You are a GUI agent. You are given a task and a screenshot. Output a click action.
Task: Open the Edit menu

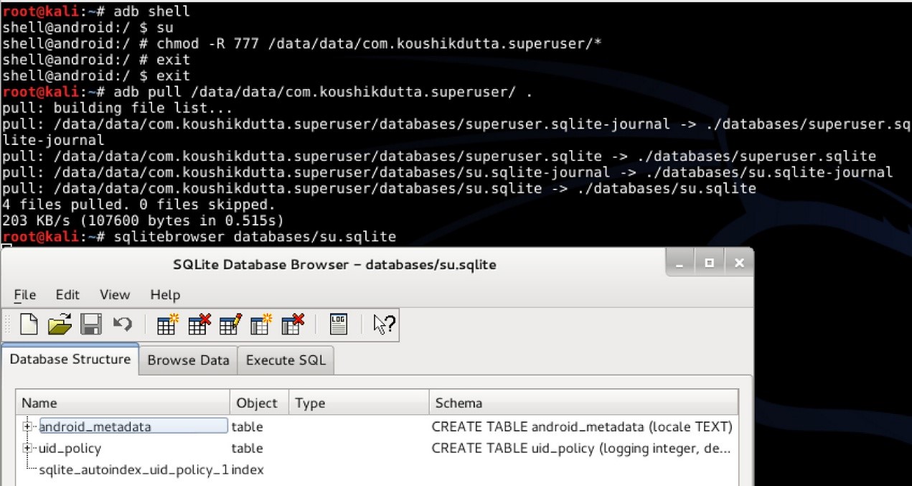(68, 294)
